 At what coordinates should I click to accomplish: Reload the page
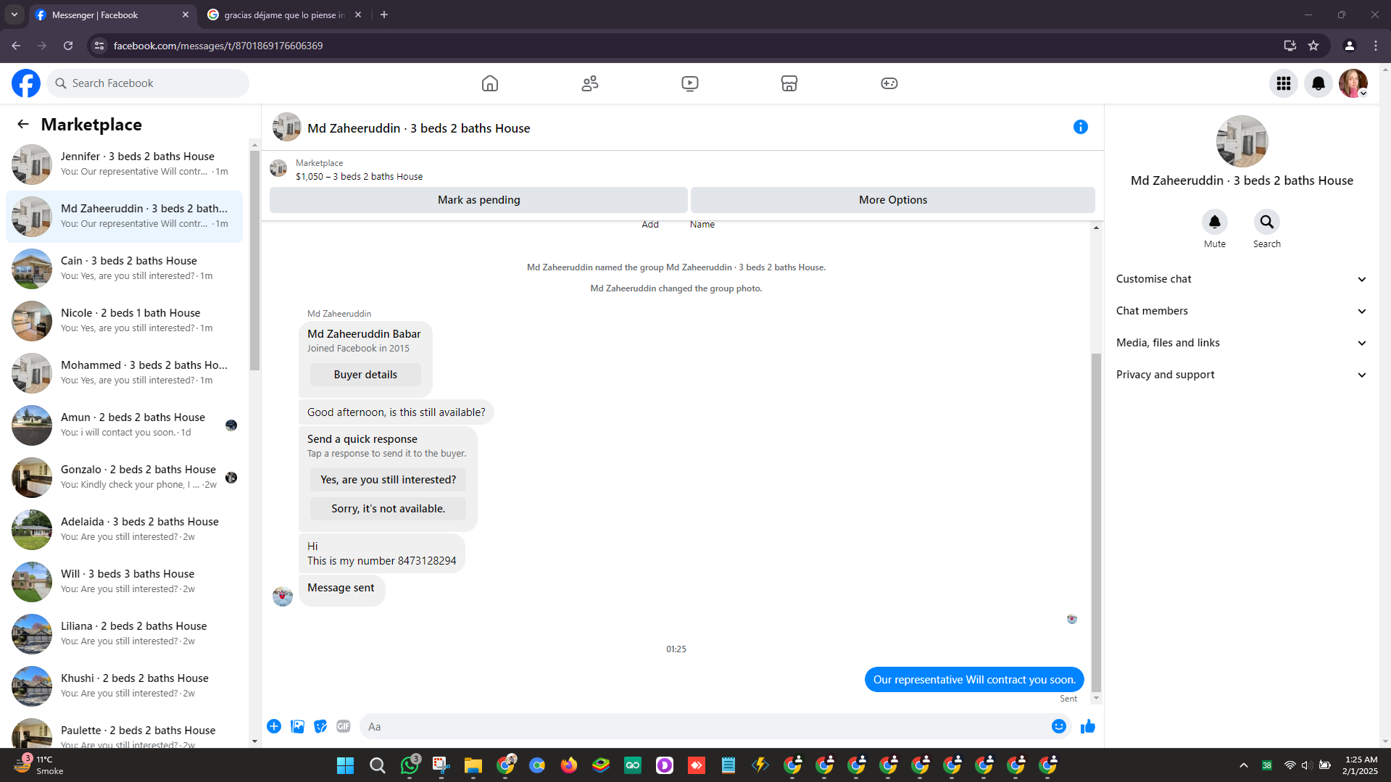click(x=68, y=46)
